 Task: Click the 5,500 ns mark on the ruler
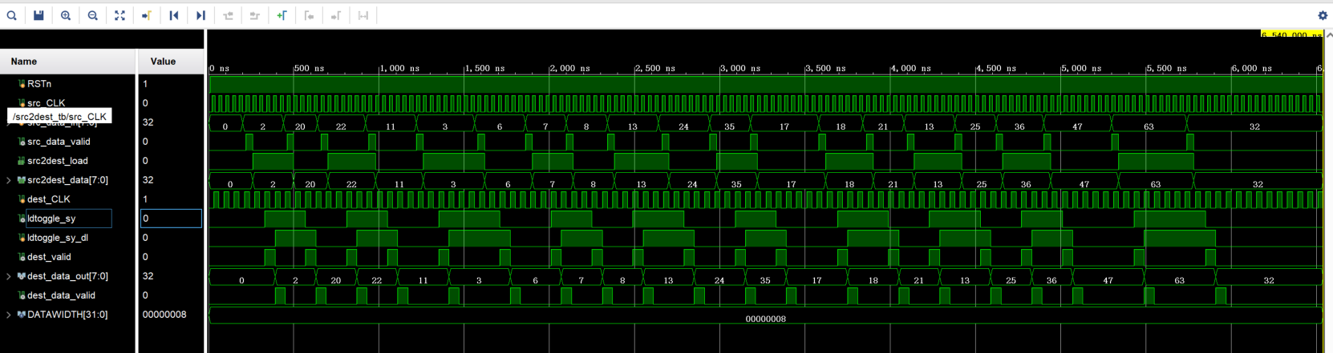1167,69
